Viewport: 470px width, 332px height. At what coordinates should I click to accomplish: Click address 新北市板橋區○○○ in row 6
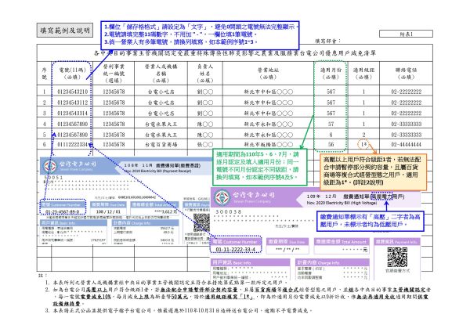pos(268,144)
